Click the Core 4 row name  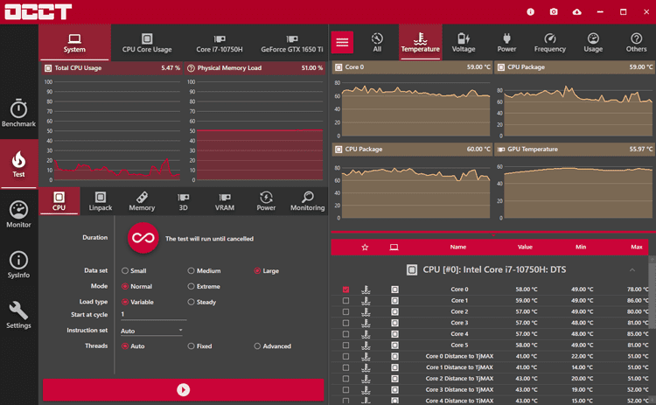pyautogui.click(x=459, y=334)
